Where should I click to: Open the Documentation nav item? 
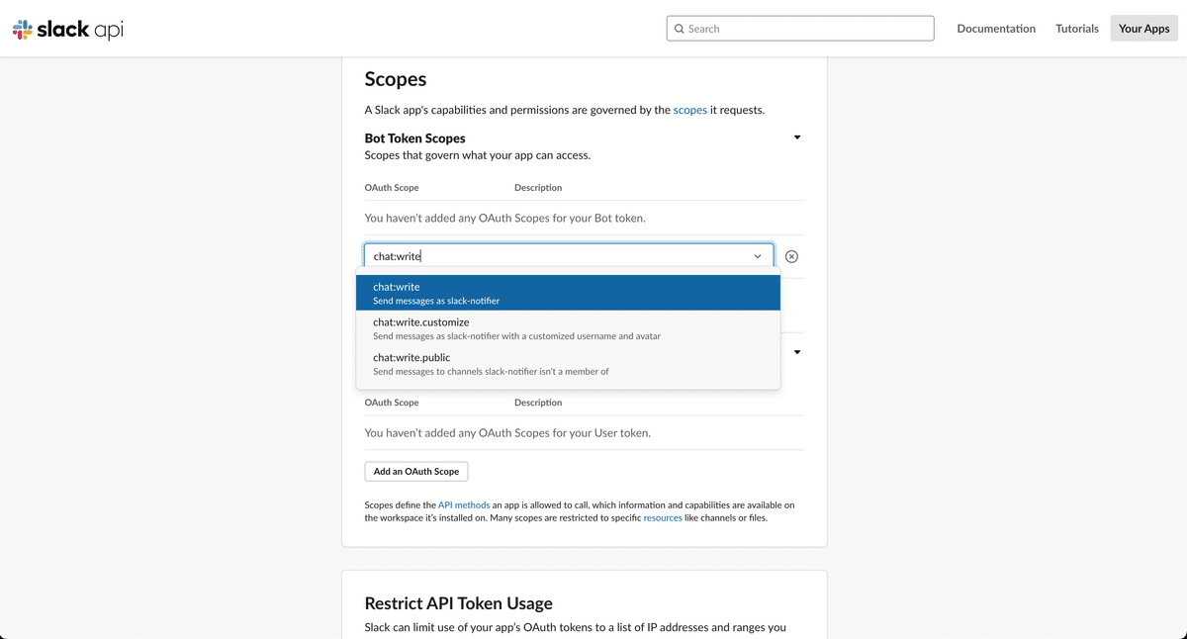click(x=996, y=29)
